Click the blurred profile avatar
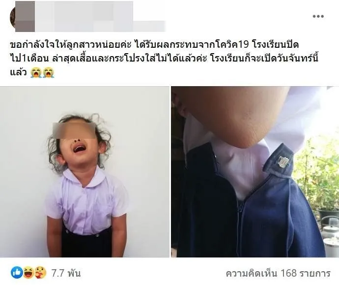Screen dimensions: 339x285 [22, 16]
